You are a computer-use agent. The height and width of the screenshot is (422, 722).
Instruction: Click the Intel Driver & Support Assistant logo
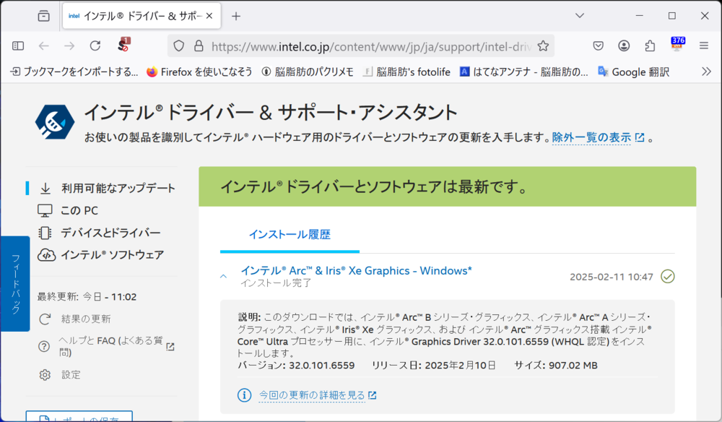click(55, 122)
